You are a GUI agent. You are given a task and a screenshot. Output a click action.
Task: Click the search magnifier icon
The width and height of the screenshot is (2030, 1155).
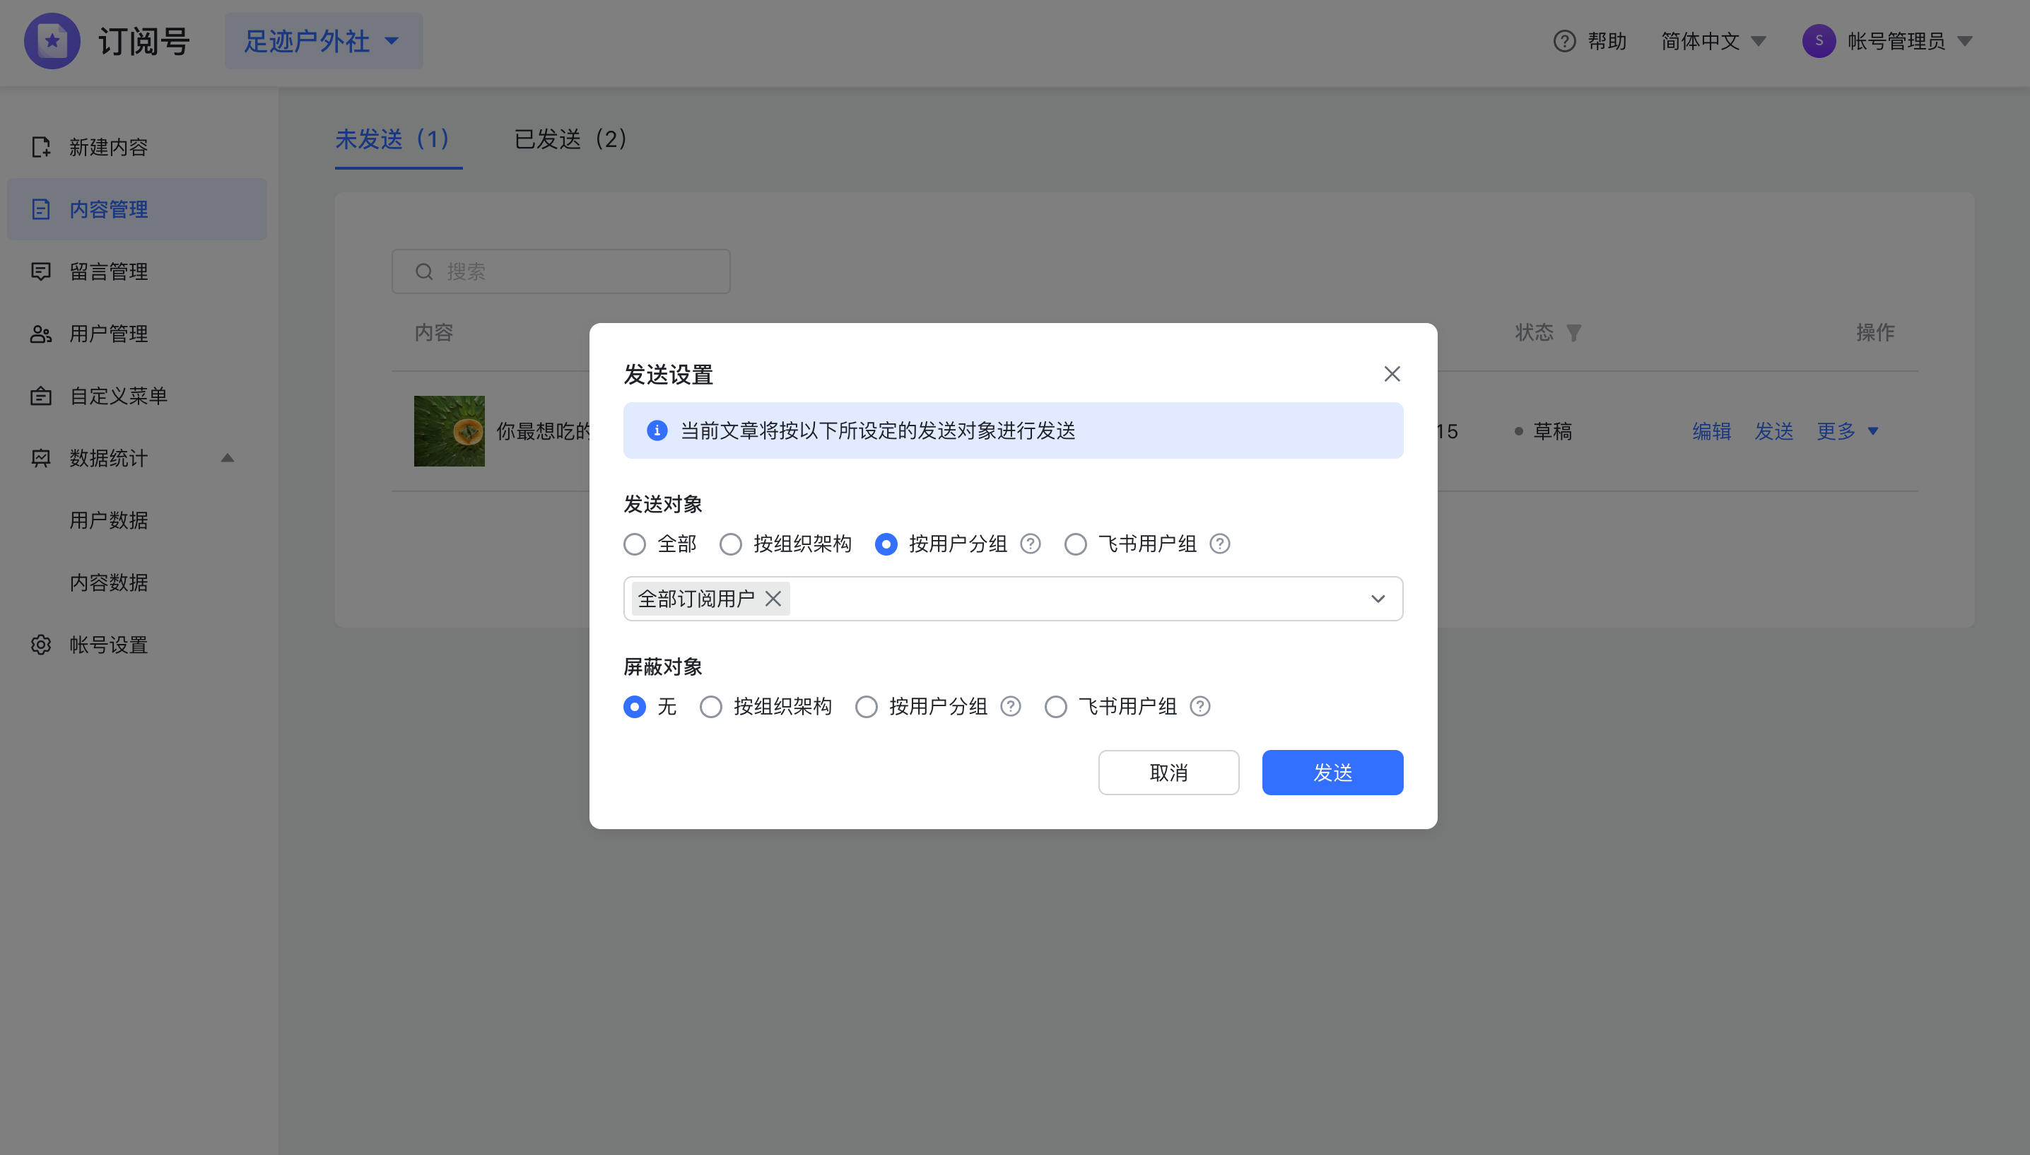tap(424, 272)
